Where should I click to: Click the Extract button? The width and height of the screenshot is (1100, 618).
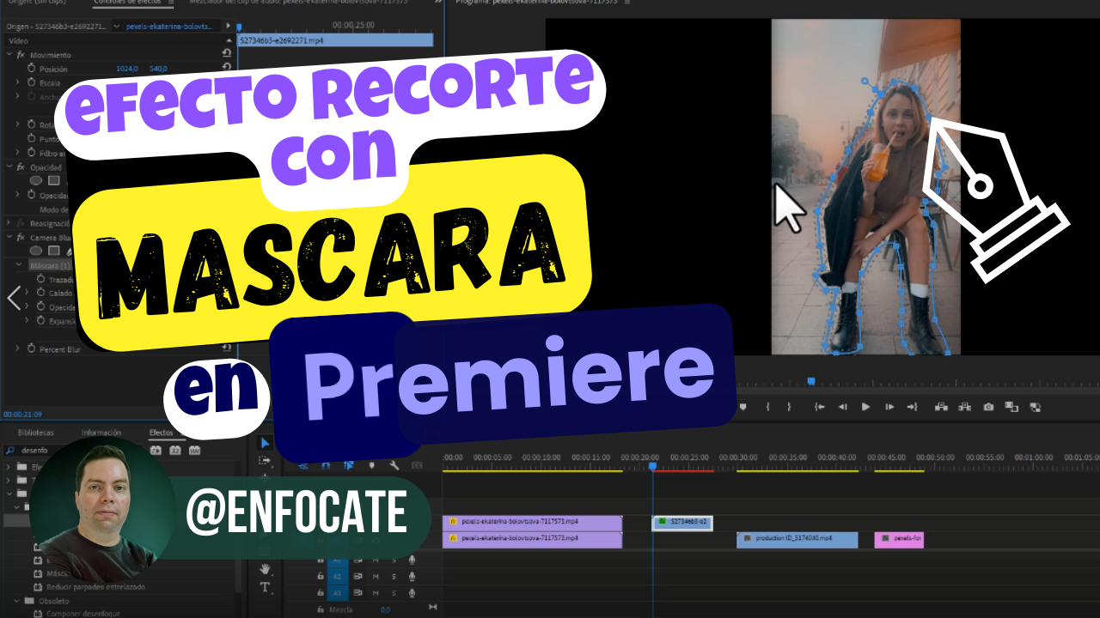[965, 407]
